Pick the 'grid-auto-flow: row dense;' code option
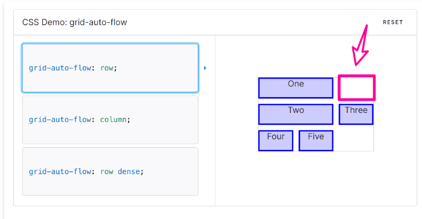This screenshot has height=219, width=422. (x=110, y=172)
